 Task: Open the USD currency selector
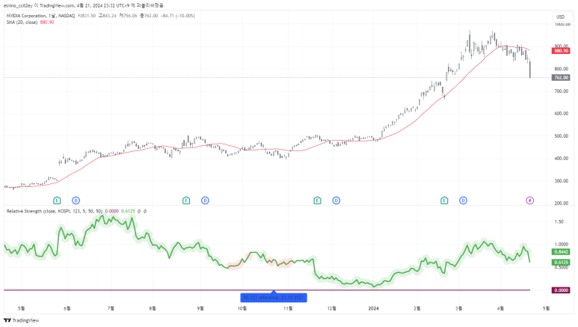click(559, 16)
